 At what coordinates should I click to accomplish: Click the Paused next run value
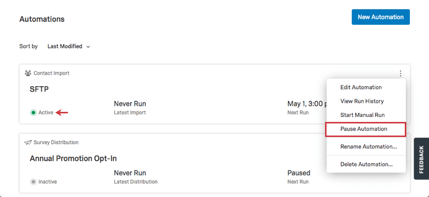click(299, 173)
